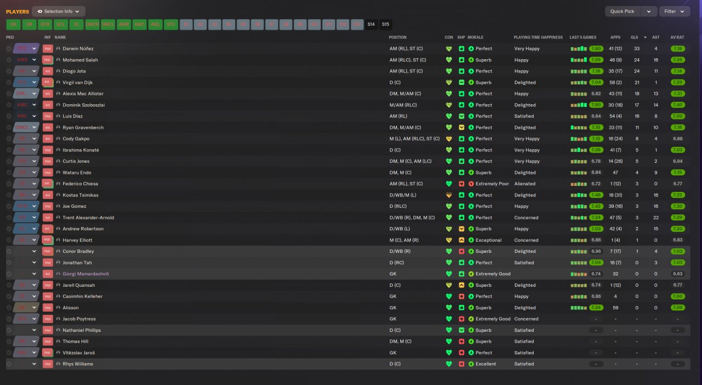Click the match sharpness icon for Virgil van Dijk

461,82
